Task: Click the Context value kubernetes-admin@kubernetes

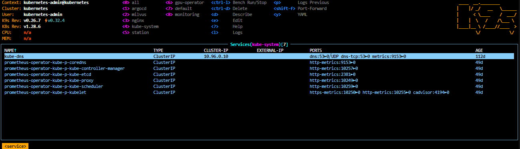Action: tap(56, 2)
